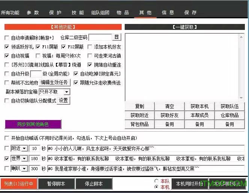Enable 自动申请解除[畅游+] checkbox
Screen dimensions: 249x193
click(7, 38)
